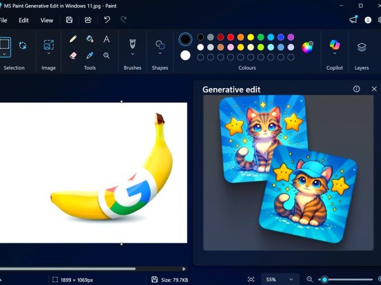Click the fit to window icon
Viewport: 381px width, 285px height.
tap(251, 279)
